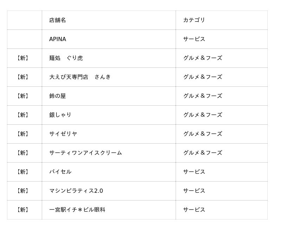Click the 【新】 label beside マシンピラティス2.0
Screen dimensions: 281x230
[23, 191]
